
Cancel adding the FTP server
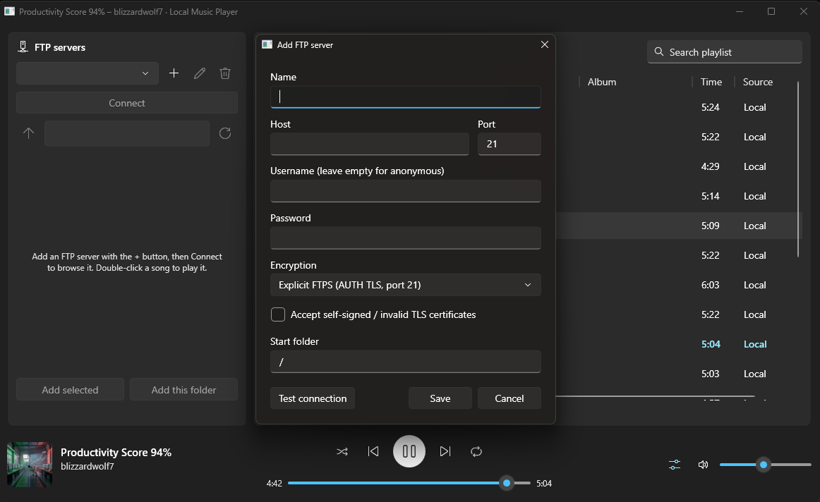click(509, 398)
